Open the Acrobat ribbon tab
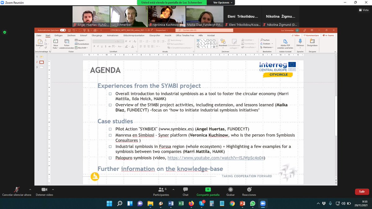 pyautogui.click(x=211, y=36)
